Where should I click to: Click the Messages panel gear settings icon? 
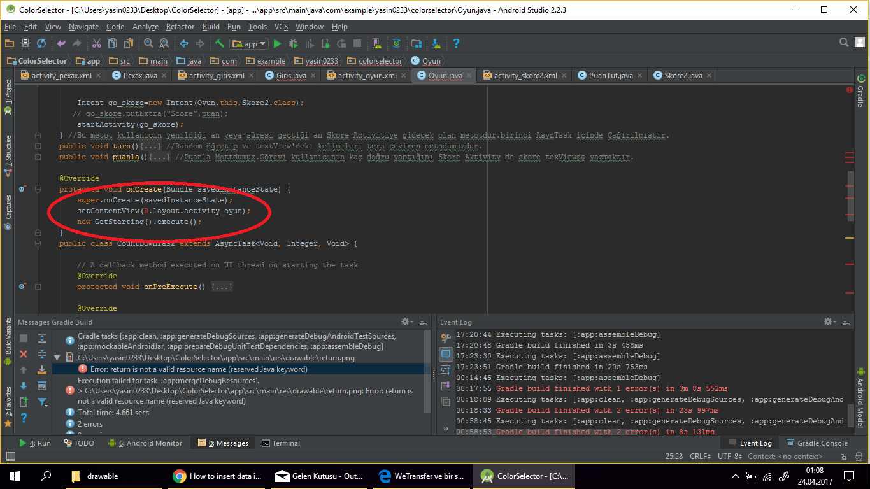tap(407, 322)
